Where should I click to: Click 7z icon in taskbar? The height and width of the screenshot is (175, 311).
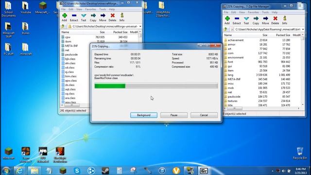coord(204,171)
